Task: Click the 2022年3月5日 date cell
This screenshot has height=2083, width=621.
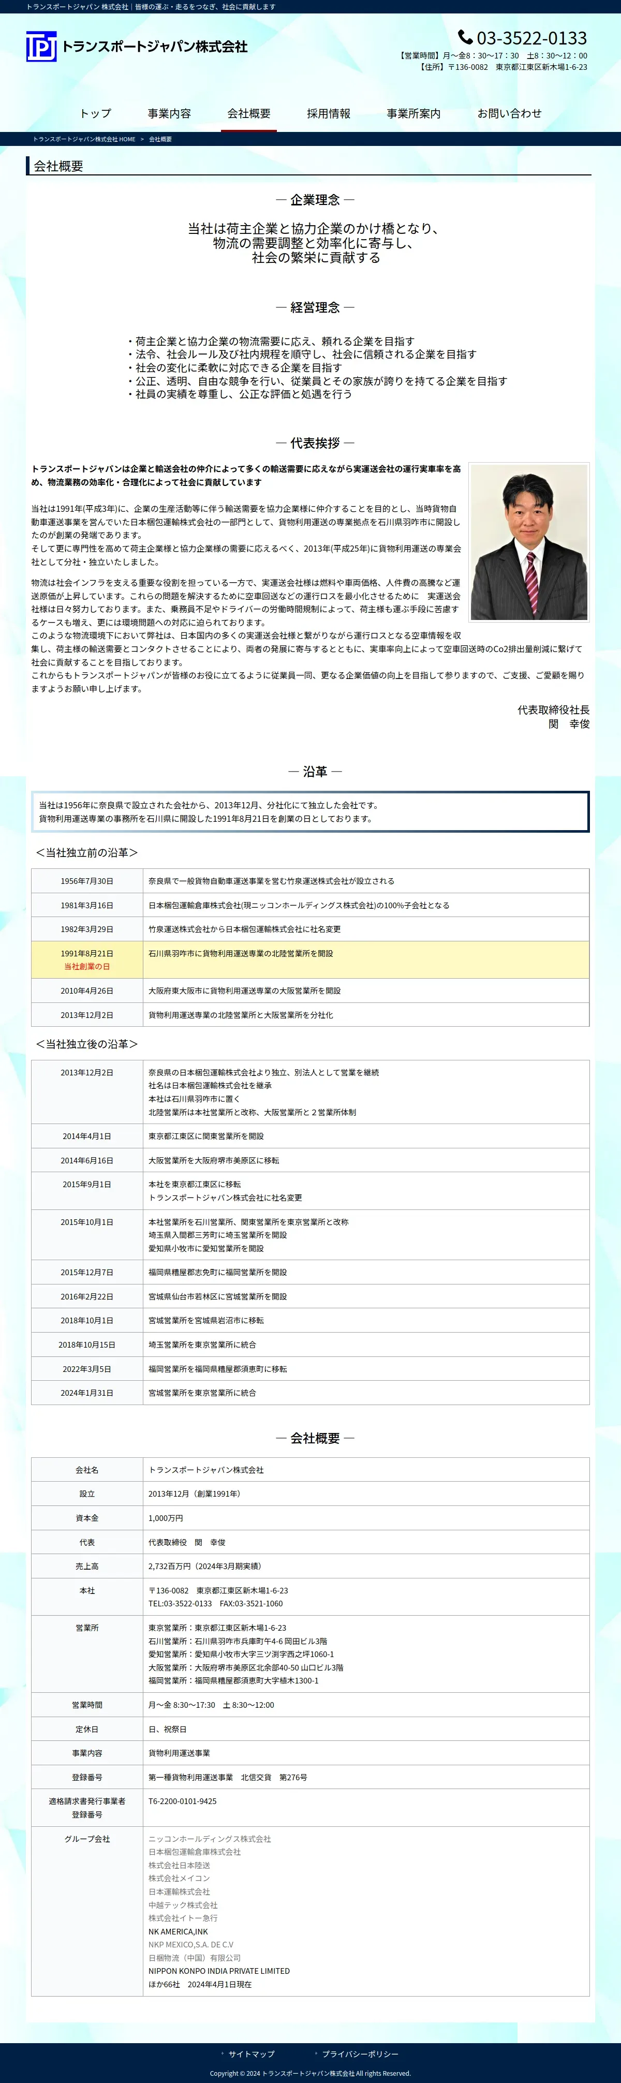Action: pyautogui.click(x=86, y=1369)
